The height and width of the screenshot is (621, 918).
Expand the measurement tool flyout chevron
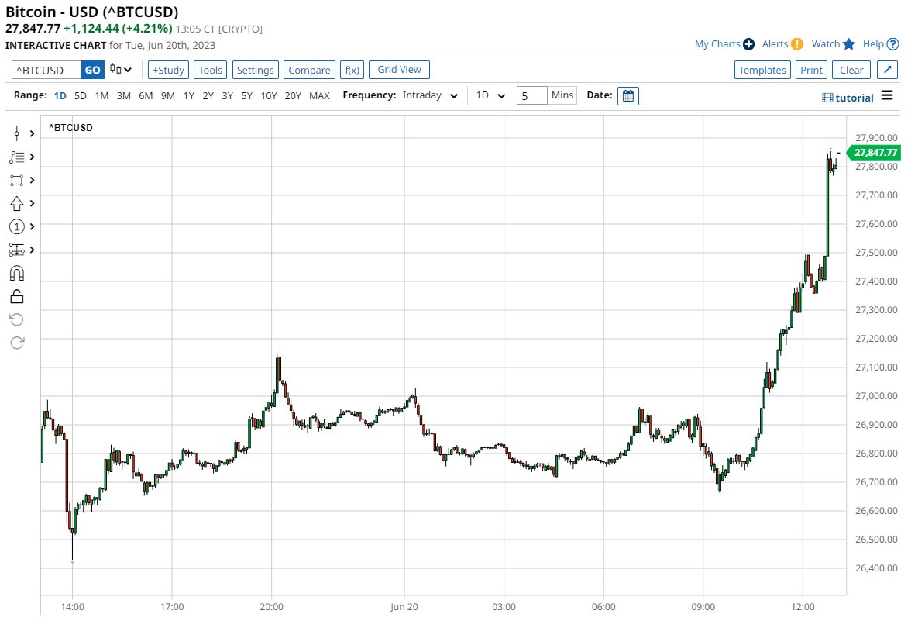click(33, 250)
